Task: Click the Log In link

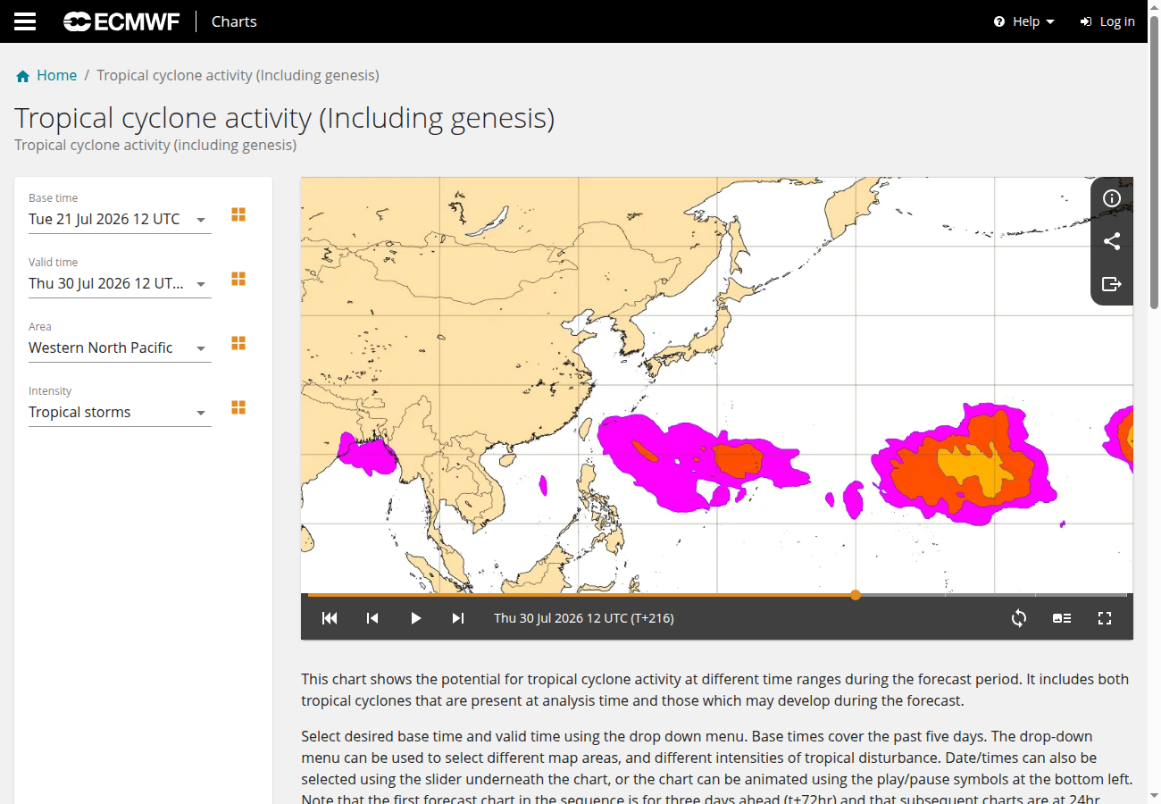Action: [x=1107, y=21]
